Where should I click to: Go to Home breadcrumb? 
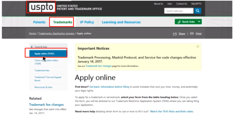click(x=33, y=33)
